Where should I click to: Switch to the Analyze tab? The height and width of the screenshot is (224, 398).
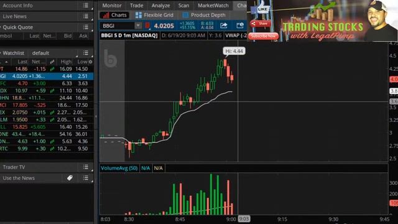tap(160, 6)
